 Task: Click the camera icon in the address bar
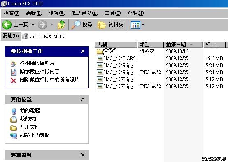click(25, 36)
